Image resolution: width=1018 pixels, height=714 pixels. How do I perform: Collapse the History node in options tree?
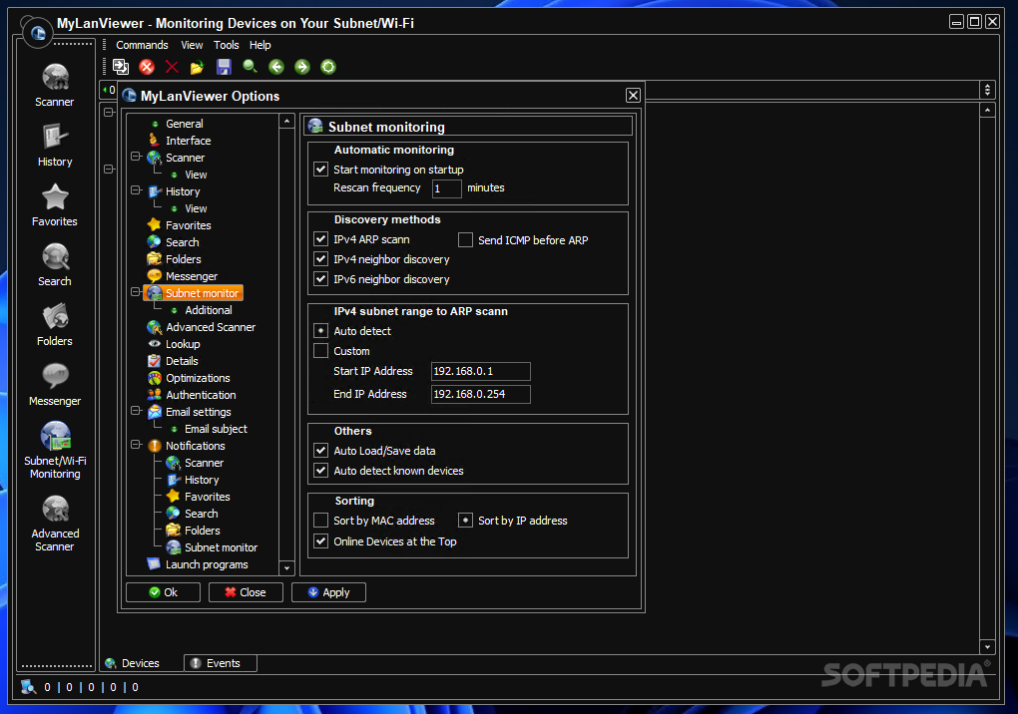point(136,190)
